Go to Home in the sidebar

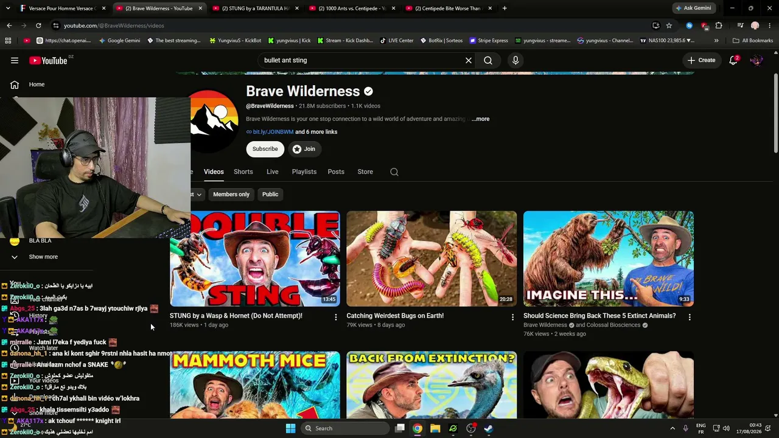click(37, 85)
